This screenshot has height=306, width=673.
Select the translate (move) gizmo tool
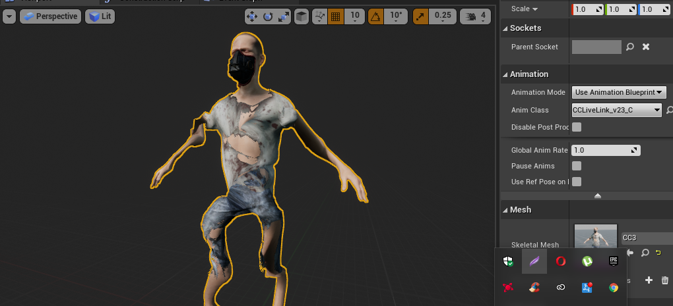[x=253, y=16]
